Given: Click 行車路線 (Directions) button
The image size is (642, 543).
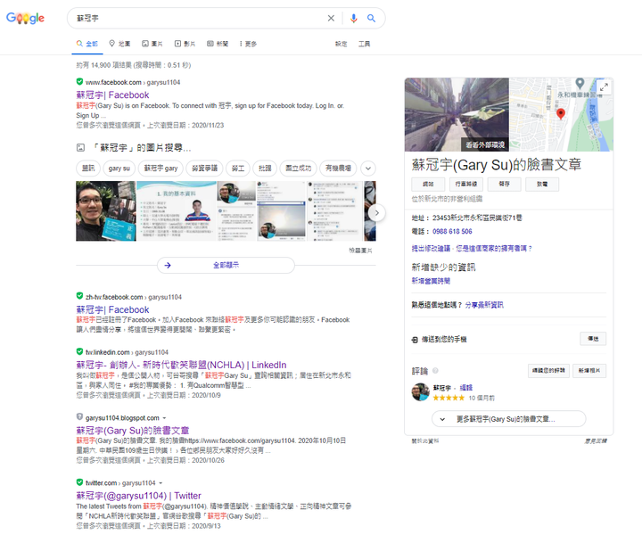Looking at the screenshot, I should pos(466,185).
